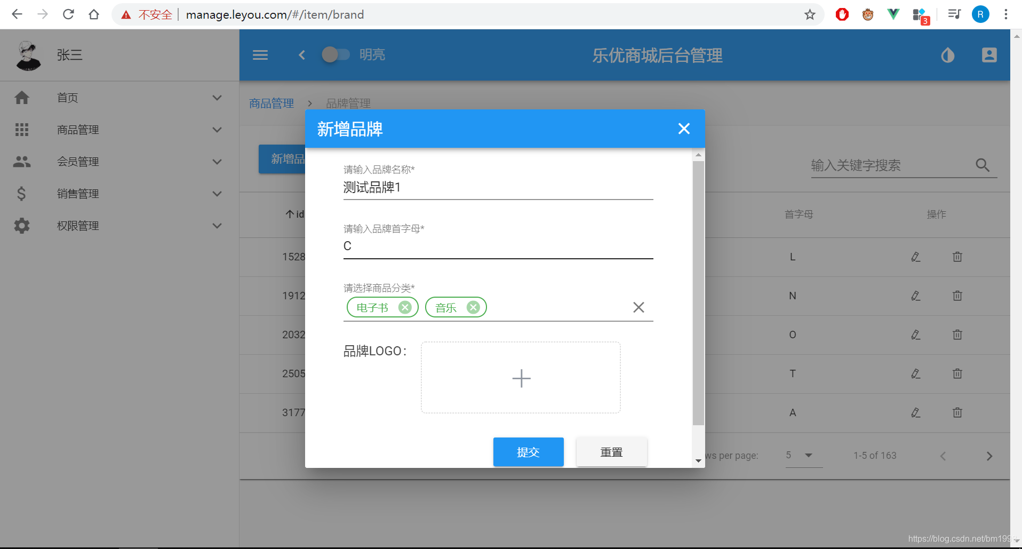This screenshot has width=1022, height=549.
Task: Open the 首页 menu in the sidebar
Action: click(x=67, y=97)
